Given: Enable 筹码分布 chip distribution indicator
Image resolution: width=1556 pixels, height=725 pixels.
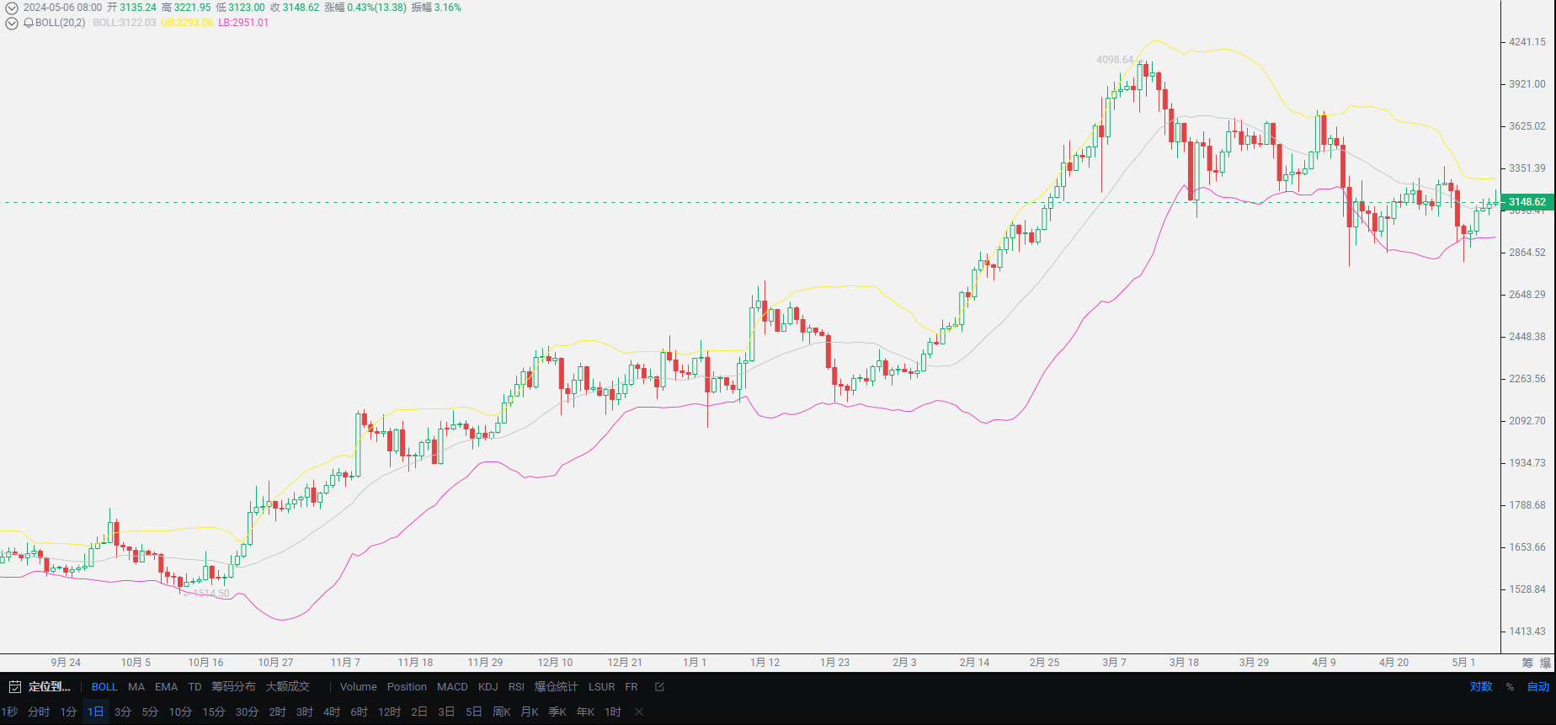Looking at the screenshot, I should point(233,687).
